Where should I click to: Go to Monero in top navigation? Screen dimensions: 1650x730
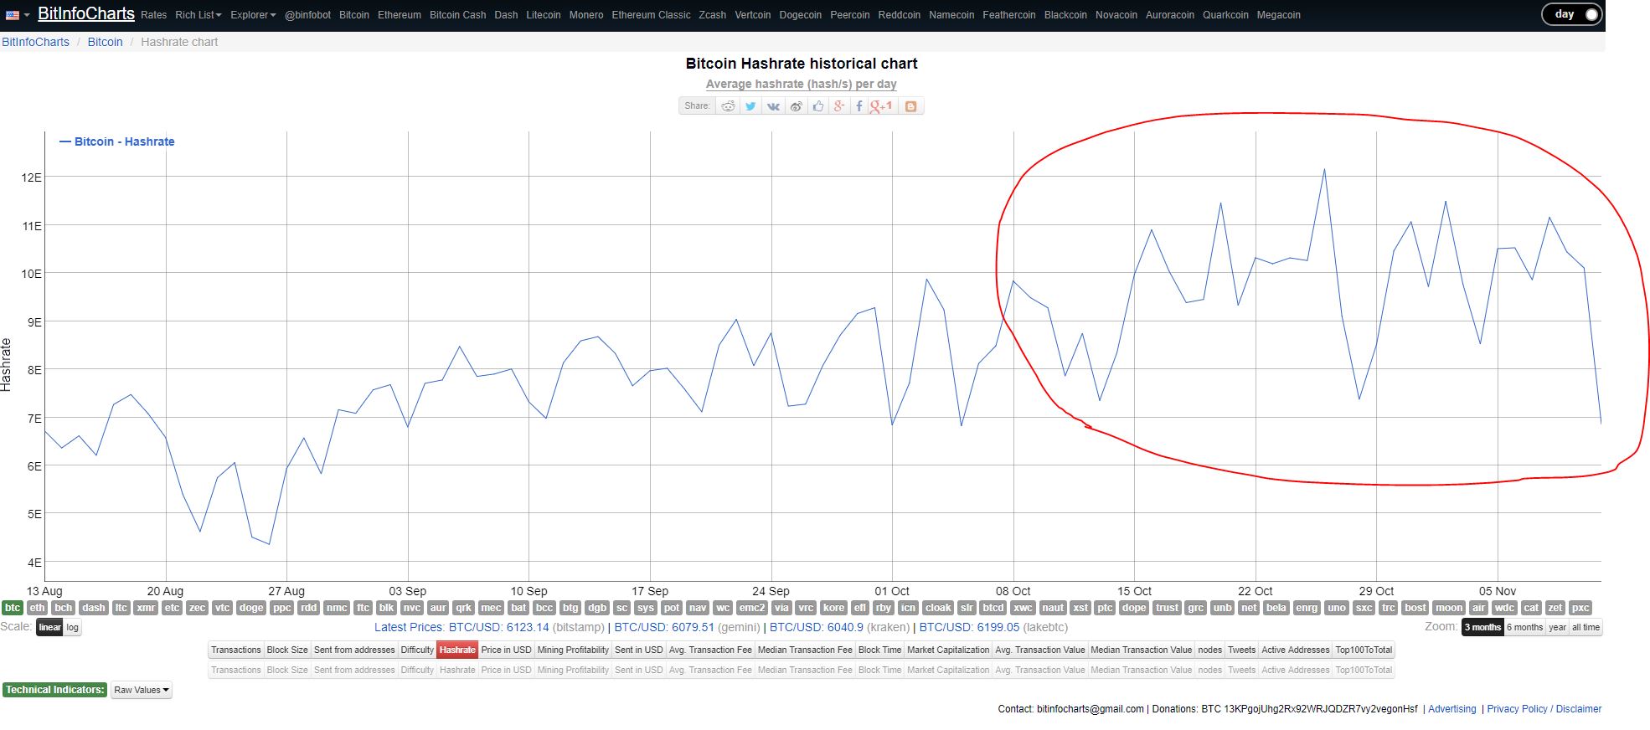point(586,15)
